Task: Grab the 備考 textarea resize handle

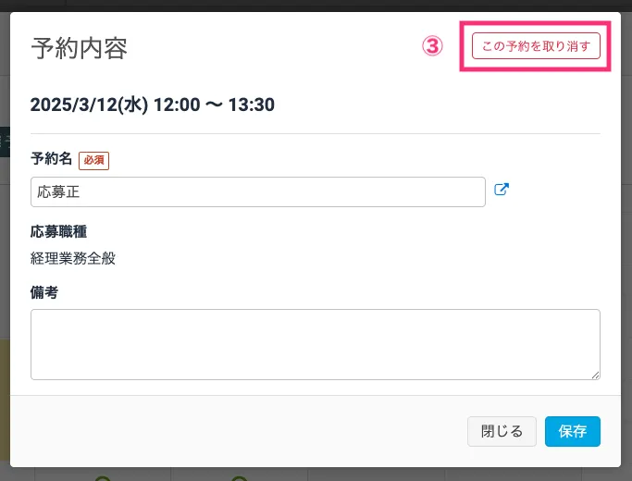Action: pyautogui.click(x=595, y=374)
